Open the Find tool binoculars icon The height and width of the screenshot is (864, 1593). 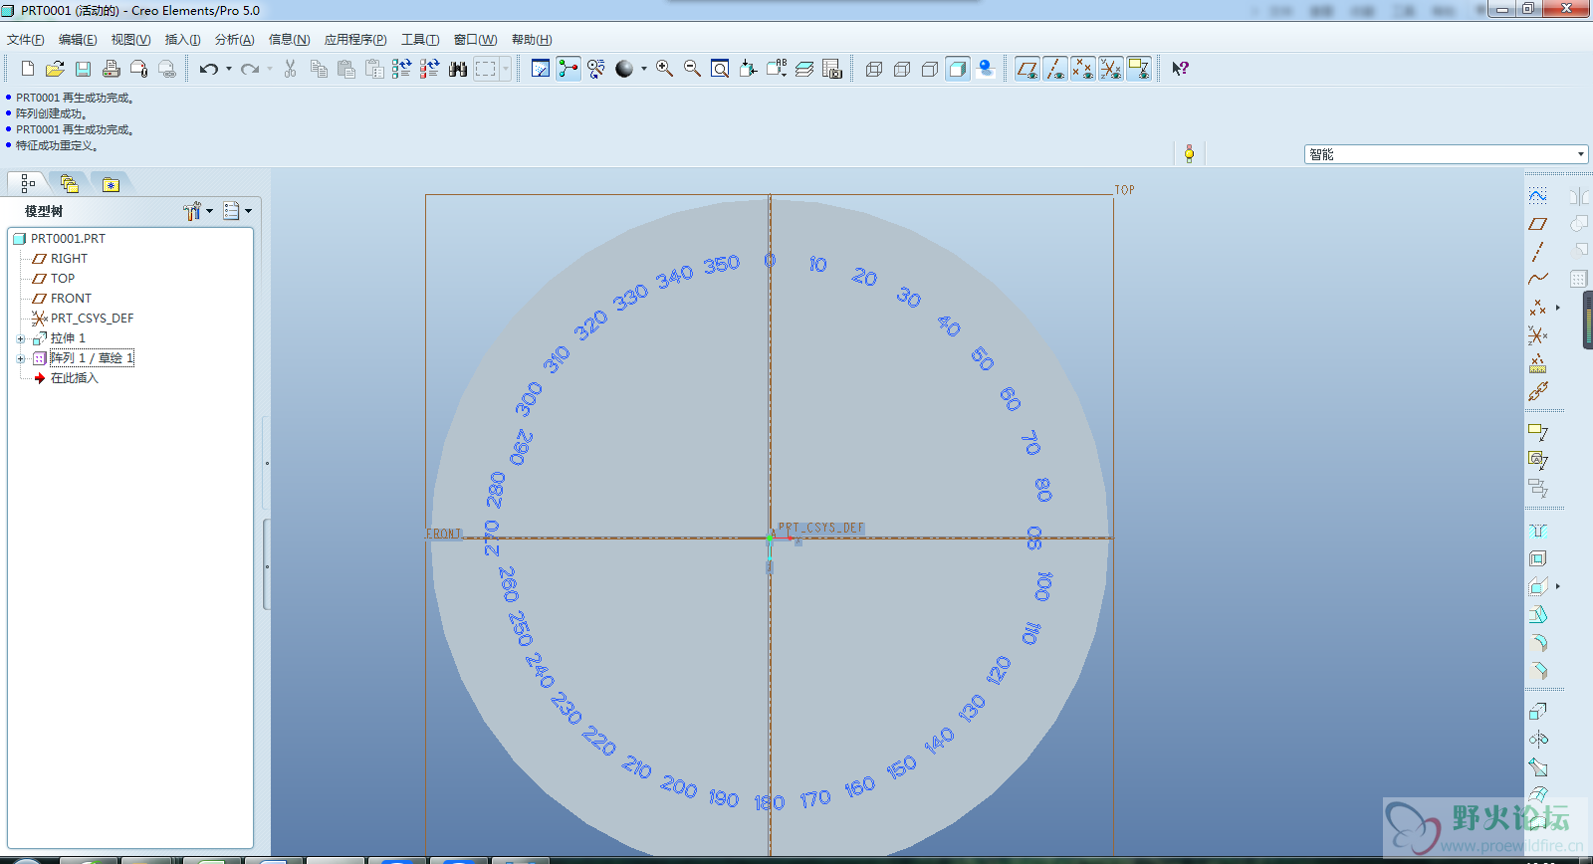457,69
